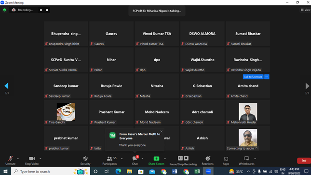Image resolution: width=311 pixels, height=175 pixels.
Task: Open Mail app from taskbar
Action: (152, 172)
